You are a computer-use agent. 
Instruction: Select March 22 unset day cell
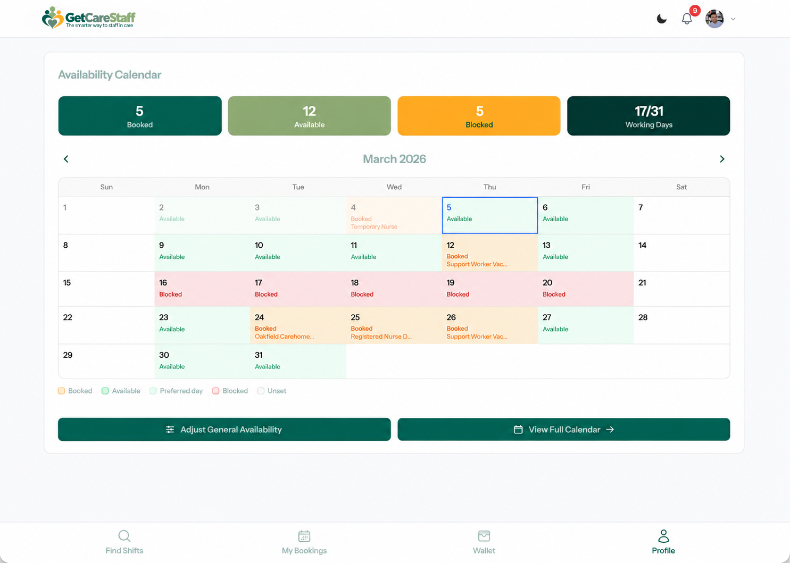[106, 325]
